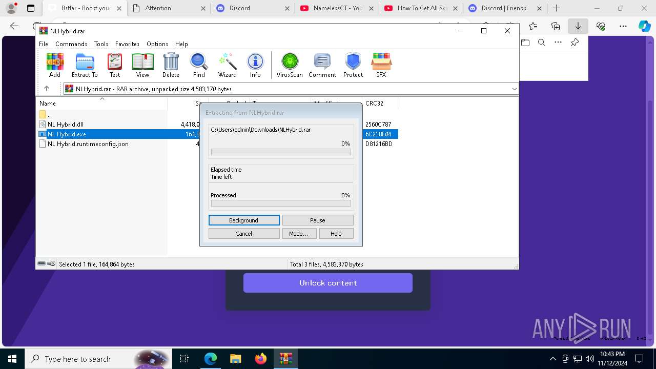The height and width of the screenshot is (369, 656).
Task: Create an SFX archive
Action: 381,66
